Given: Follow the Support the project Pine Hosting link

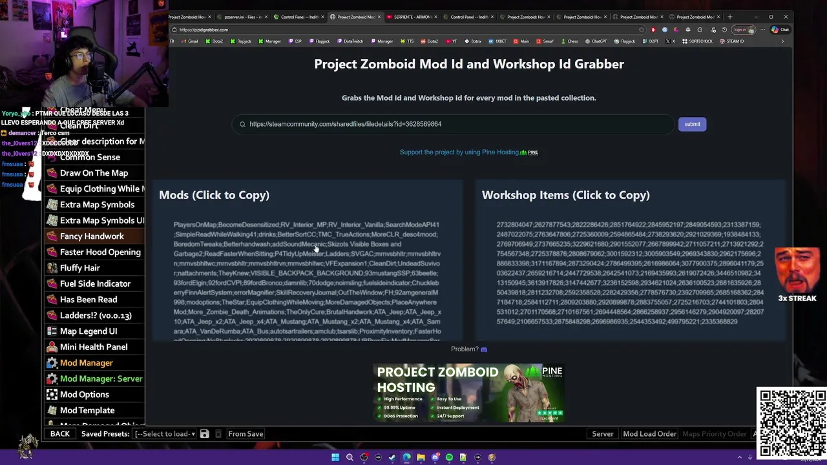Looking at the screenshot, I should tap(469, 152).
